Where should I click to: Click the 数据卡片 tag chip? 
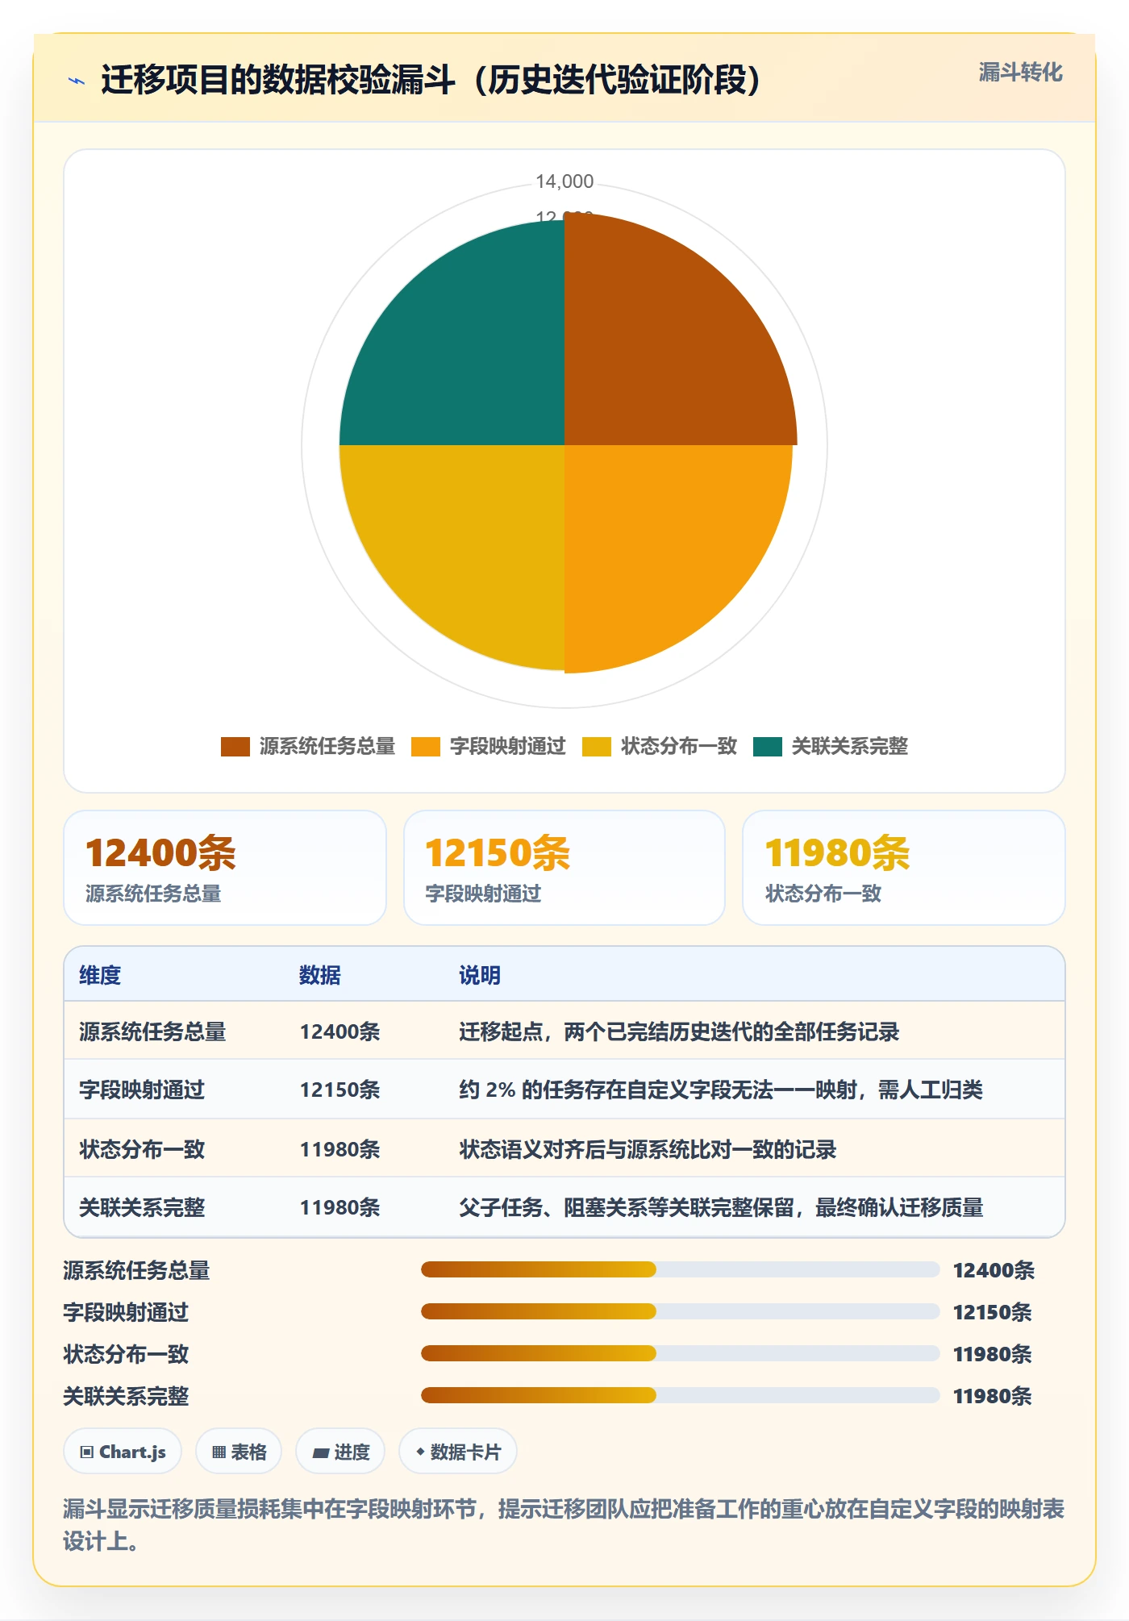(x=458, y=1452)
